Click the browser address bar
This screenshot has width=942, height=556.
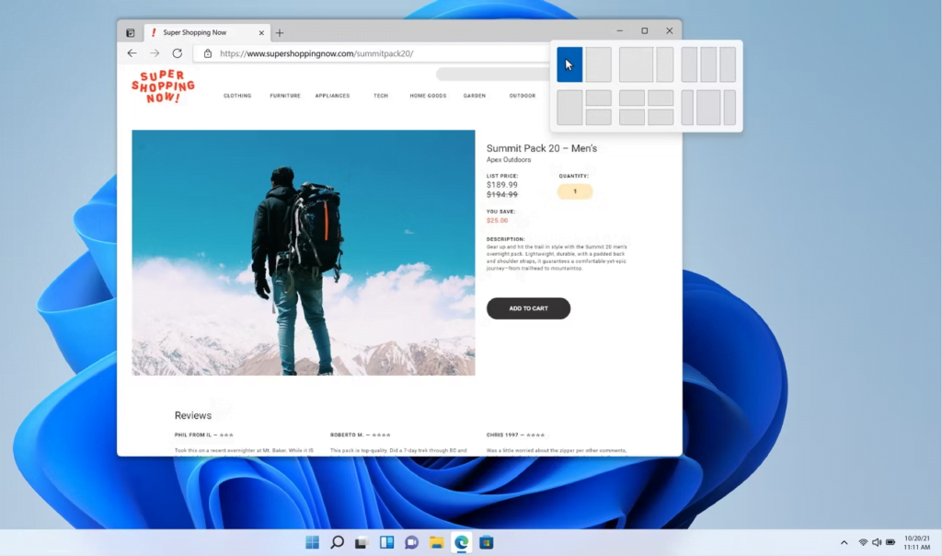click(x=368, y=53)
